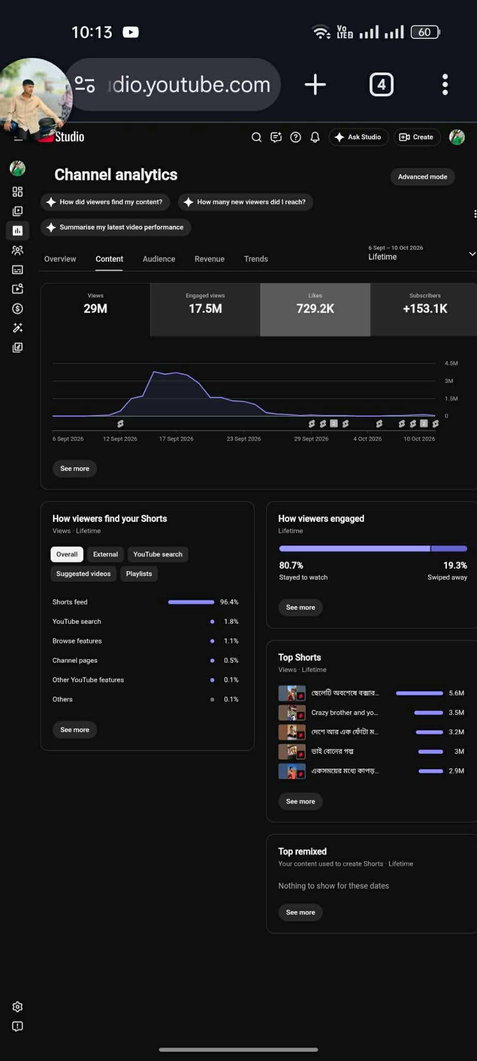Open the Content icon in the sidebar

click(x=18, y=211)
